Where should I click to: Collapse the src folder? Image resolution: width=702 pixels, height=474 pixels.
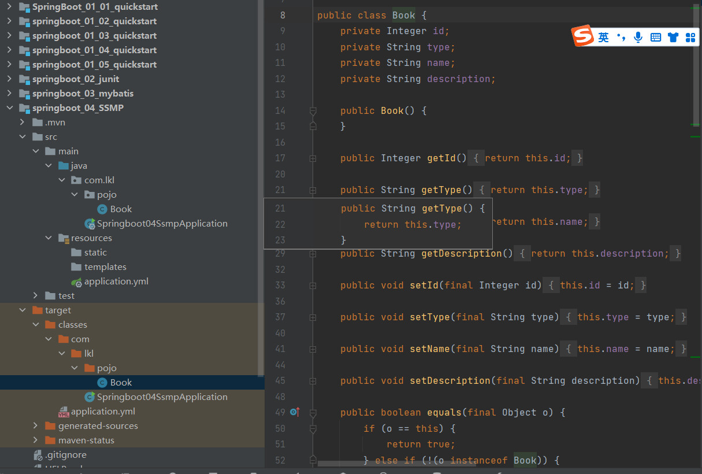click(x=23, y=137)
